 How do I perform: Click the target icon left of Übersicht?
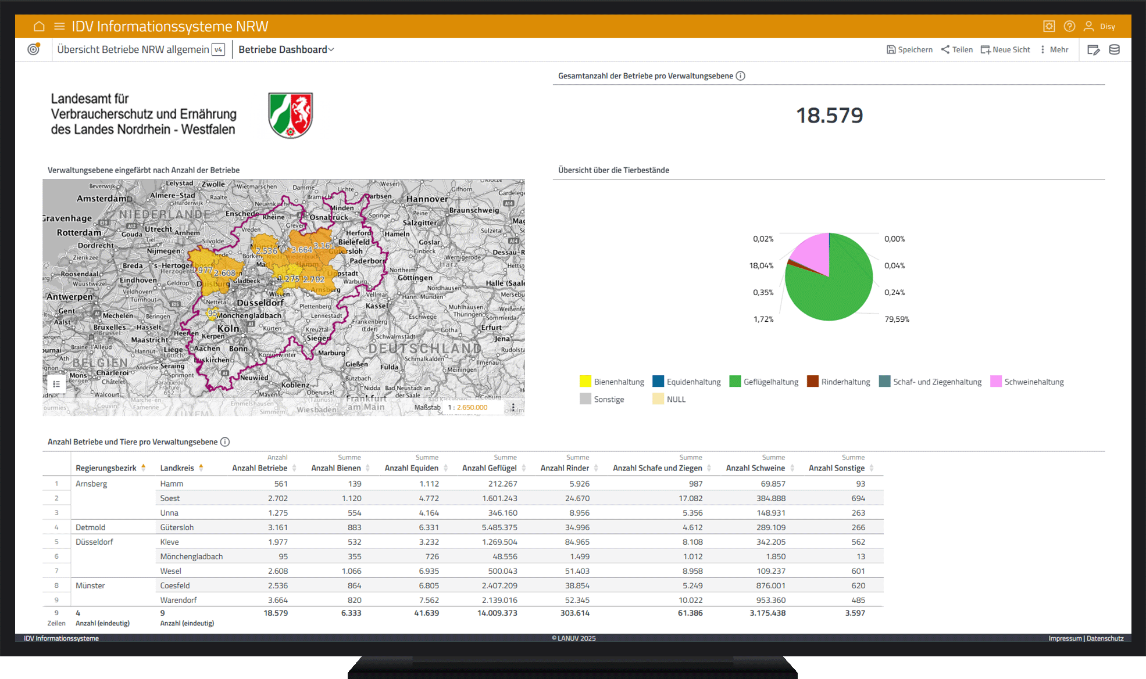[x=34, y=49]
